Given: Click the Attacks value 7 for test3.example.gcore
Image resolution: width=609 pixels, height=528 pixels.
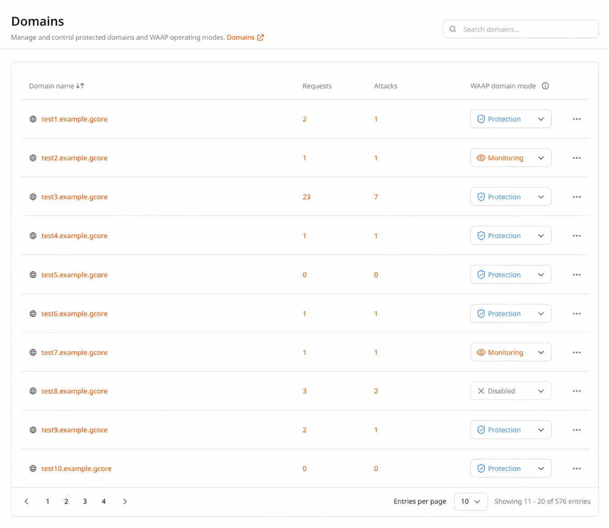Looking at the screenshot, I should tap(376, 197).
